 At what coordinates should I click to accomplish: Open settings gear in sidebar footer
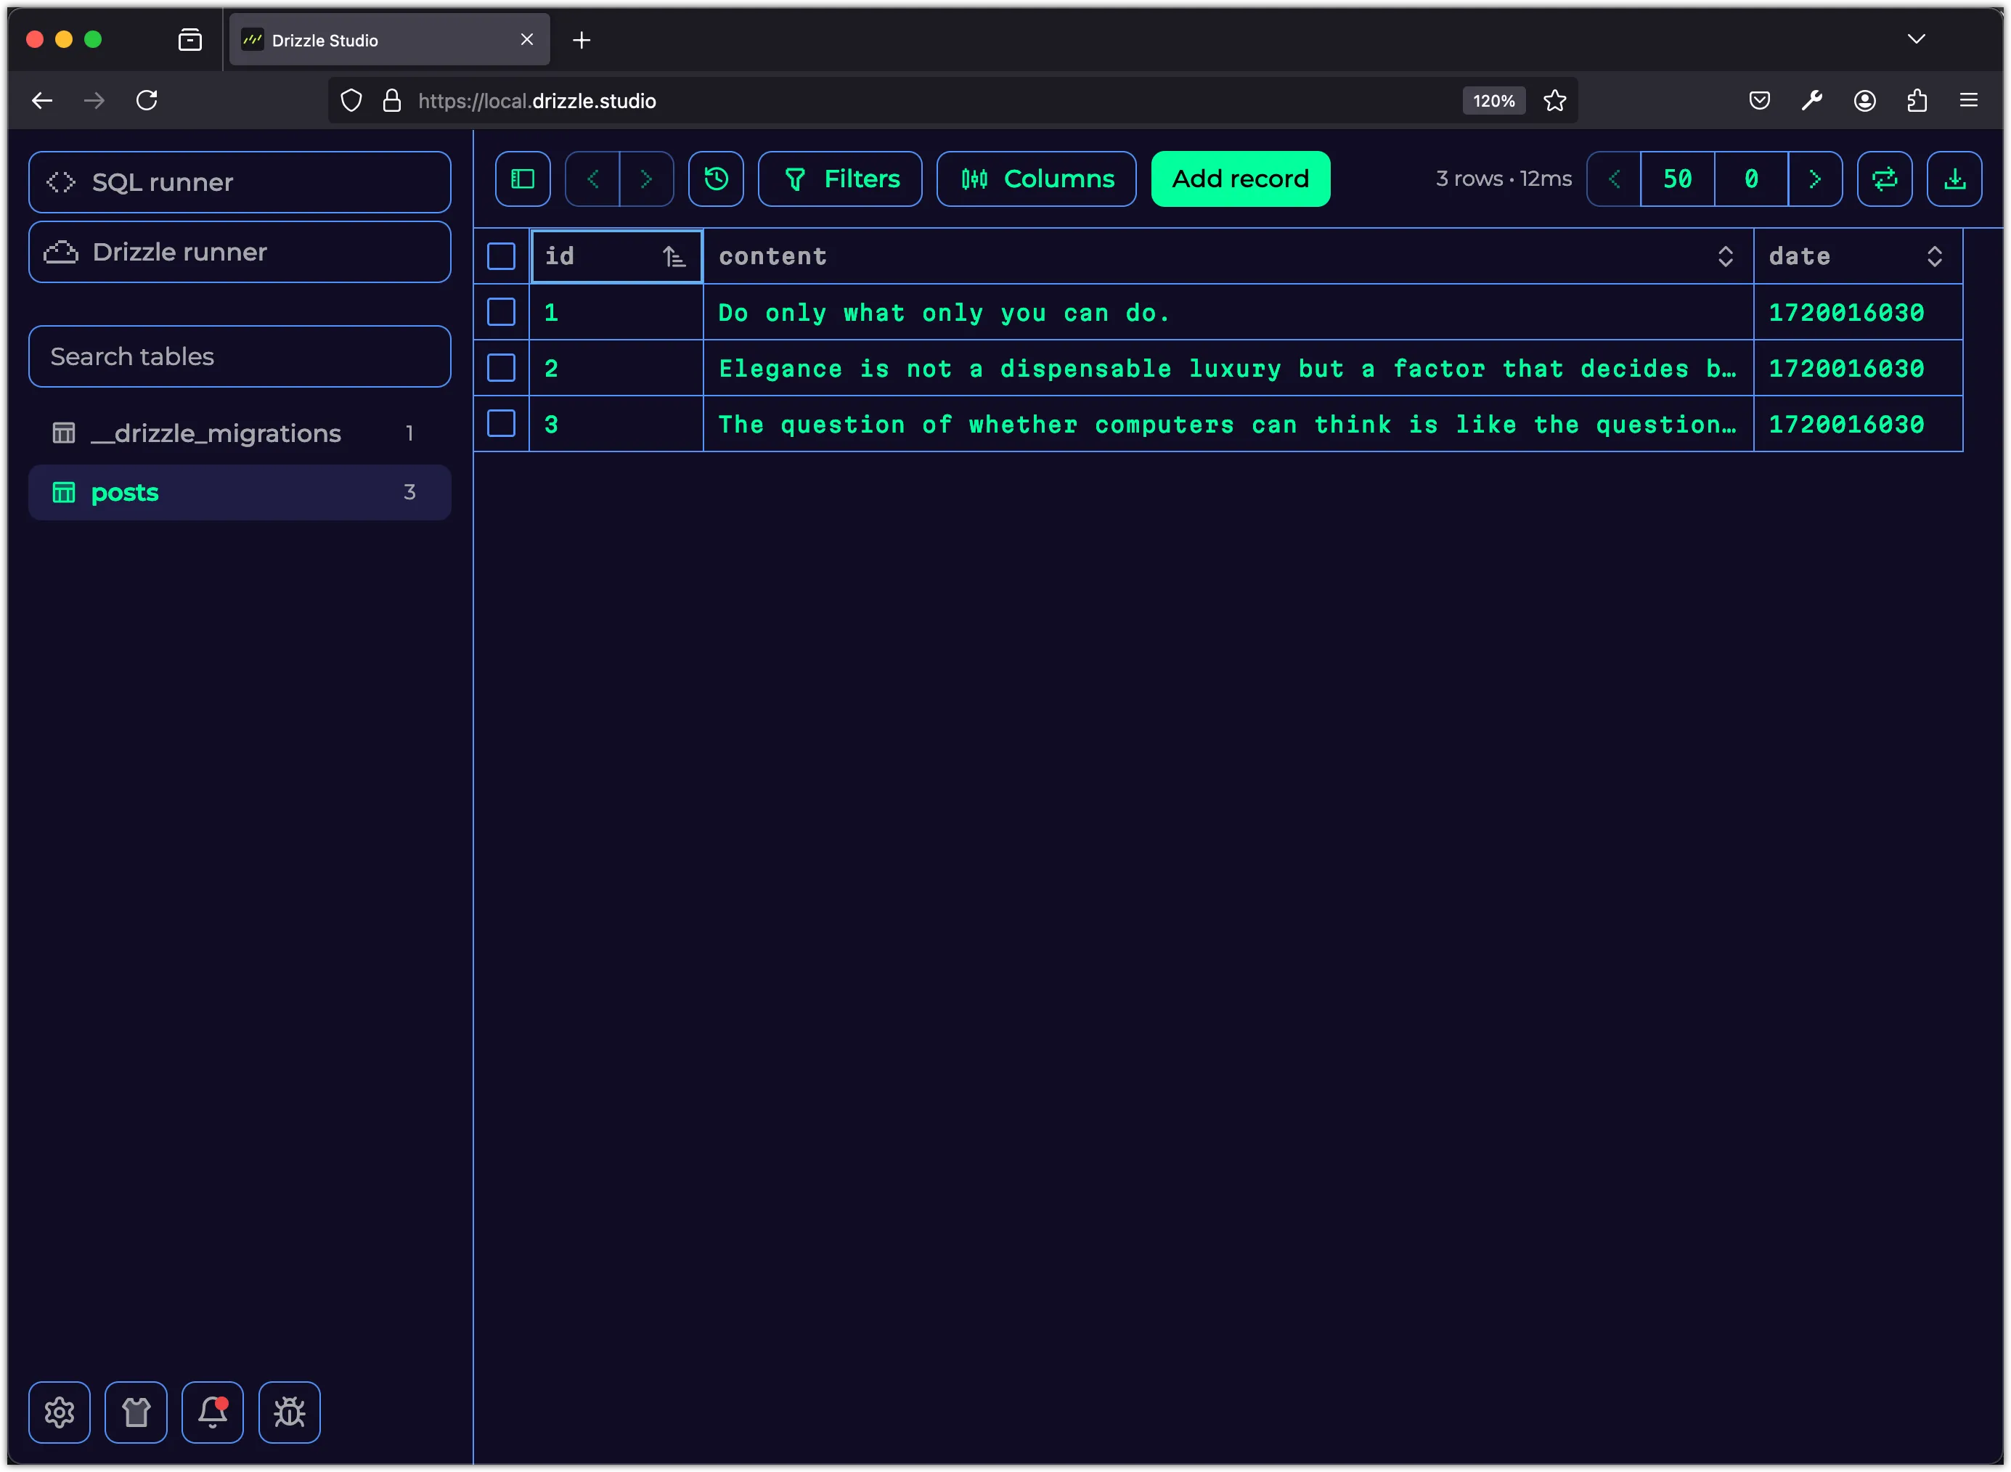(60, 1412)
